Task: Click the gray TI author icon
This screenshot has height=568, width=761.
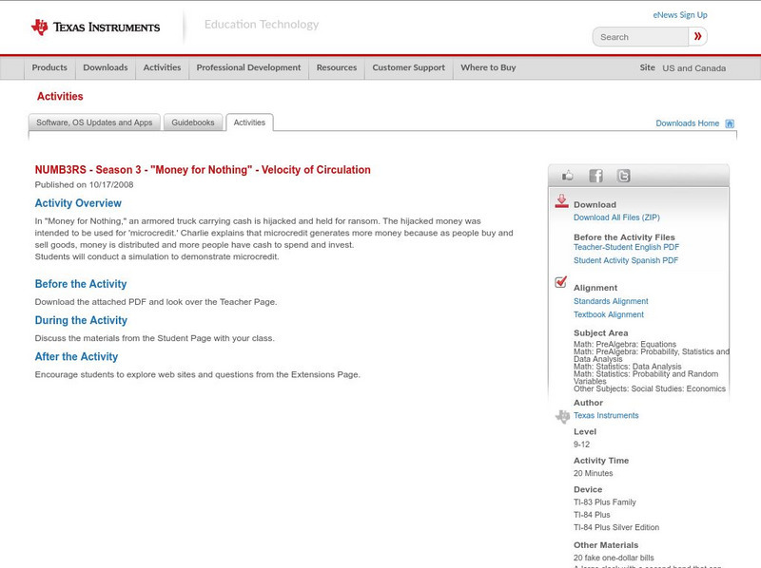Action: (x=562, y=416)
